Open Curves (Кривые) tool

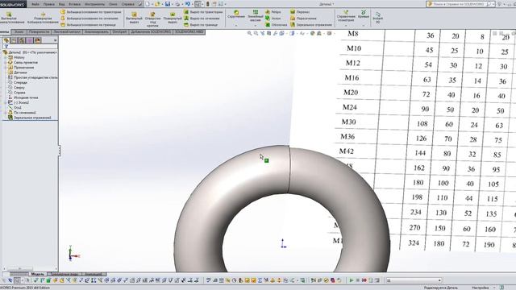[x=364, y=14]
